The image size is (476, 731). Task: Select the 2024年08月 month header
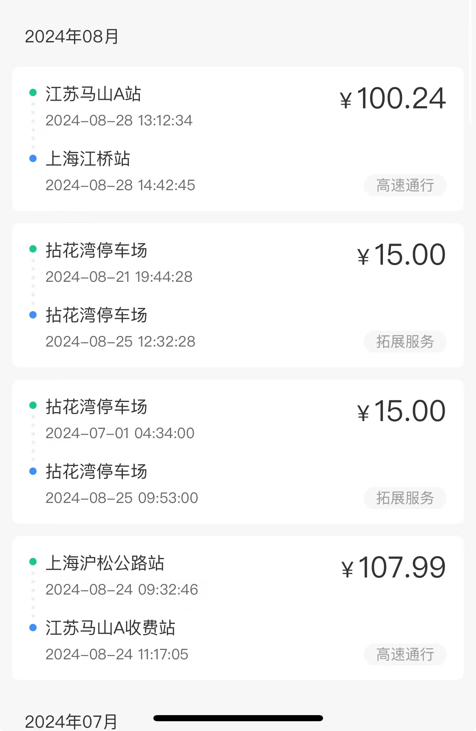(72, 37)
